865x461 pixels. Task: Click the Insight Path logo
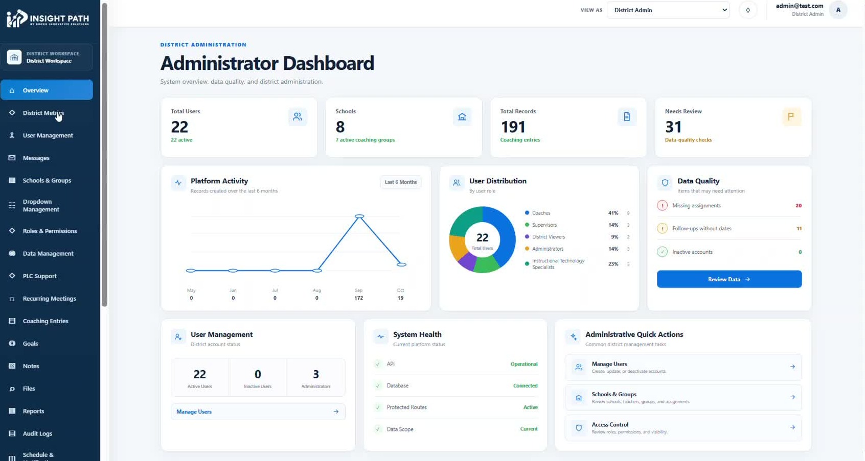click(48, 18)
